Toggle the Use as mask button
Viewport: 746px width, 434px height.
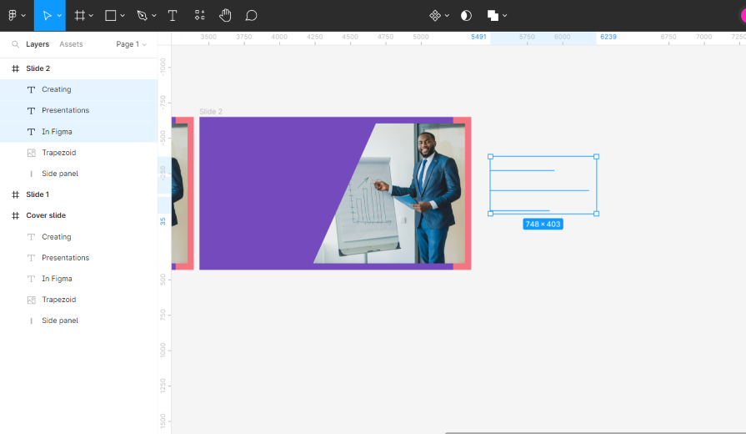click(466, 15)
